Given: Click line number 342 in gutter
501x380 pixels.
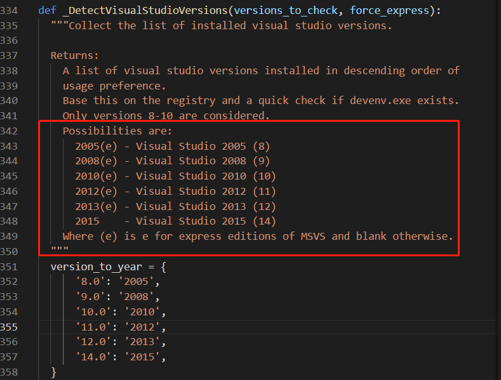Looking at the screenshot, I should pos(9,131).
